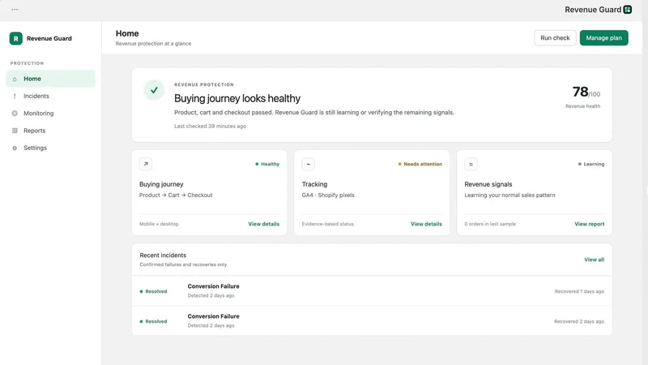
Task: Click the Evidence-based status label
Action: (328, 224)
